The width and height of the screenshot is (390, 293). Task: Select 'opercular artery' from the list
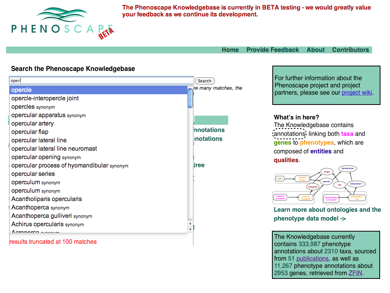tap(98, 124)
